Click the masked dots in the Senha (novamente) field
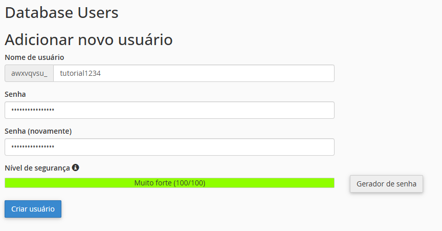The width and height of the screenshot is (442, 231). [x=33, y=147]
